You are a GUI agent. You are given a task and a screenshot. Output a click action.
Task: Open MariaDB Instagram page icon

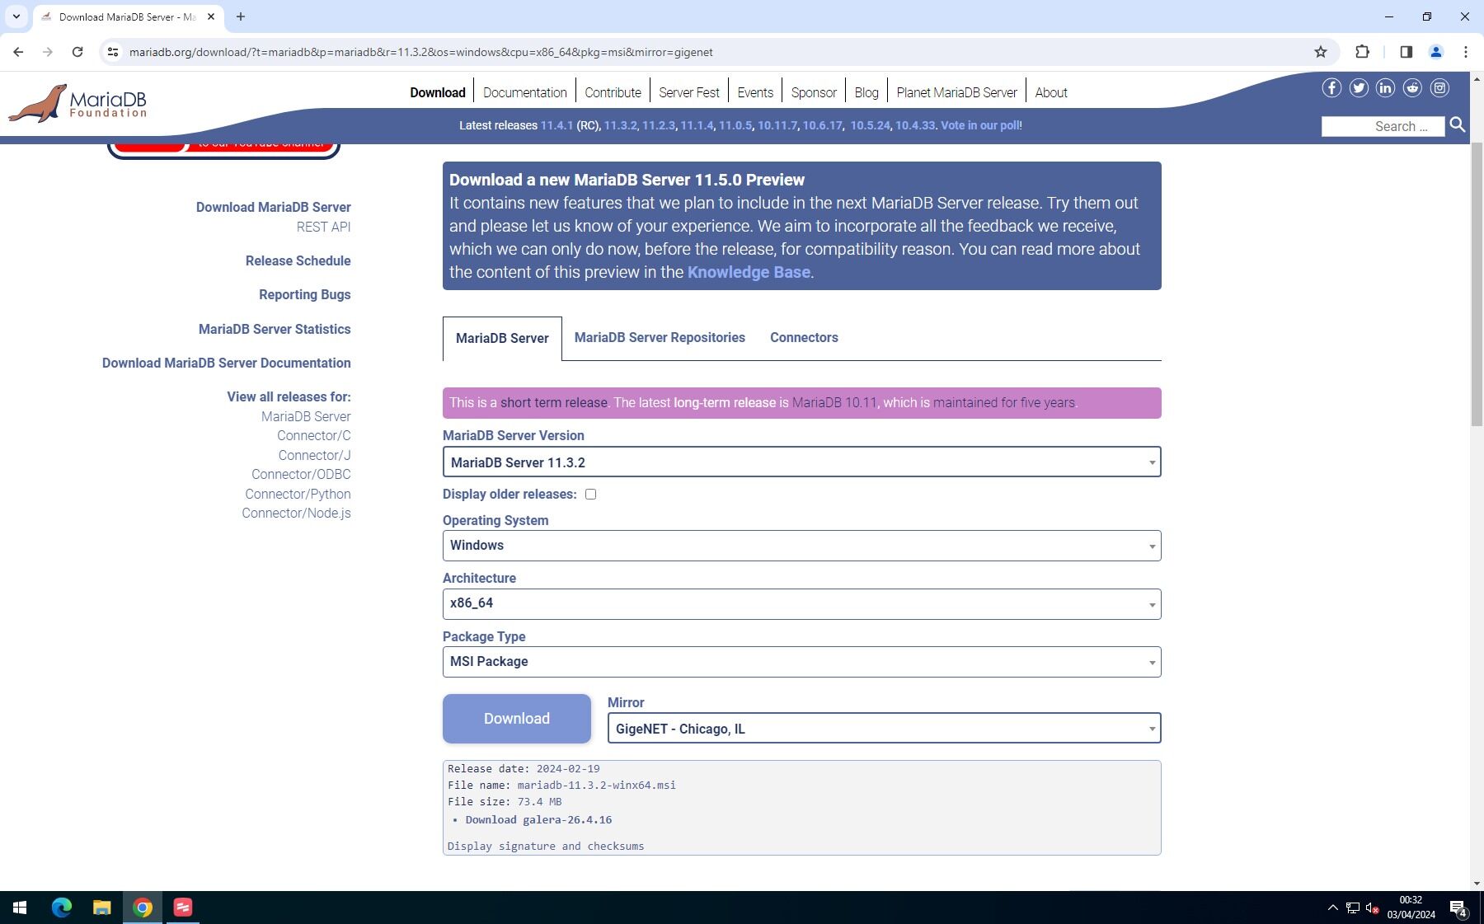pyautogui.click(x=1439, y=88)
